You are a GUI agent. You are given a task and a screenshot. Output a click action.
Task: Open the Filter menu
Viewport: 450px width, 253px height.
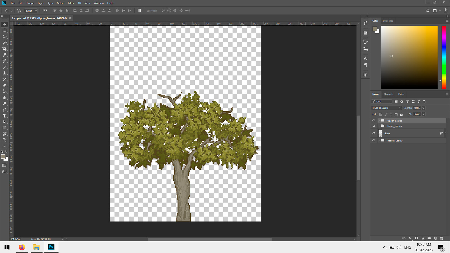(71, 3)
